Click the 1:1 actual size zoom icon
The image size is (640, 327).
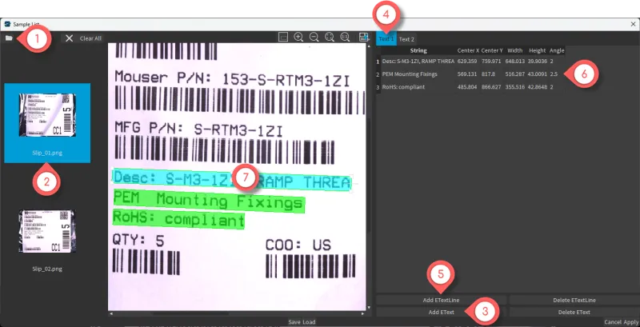345,37
